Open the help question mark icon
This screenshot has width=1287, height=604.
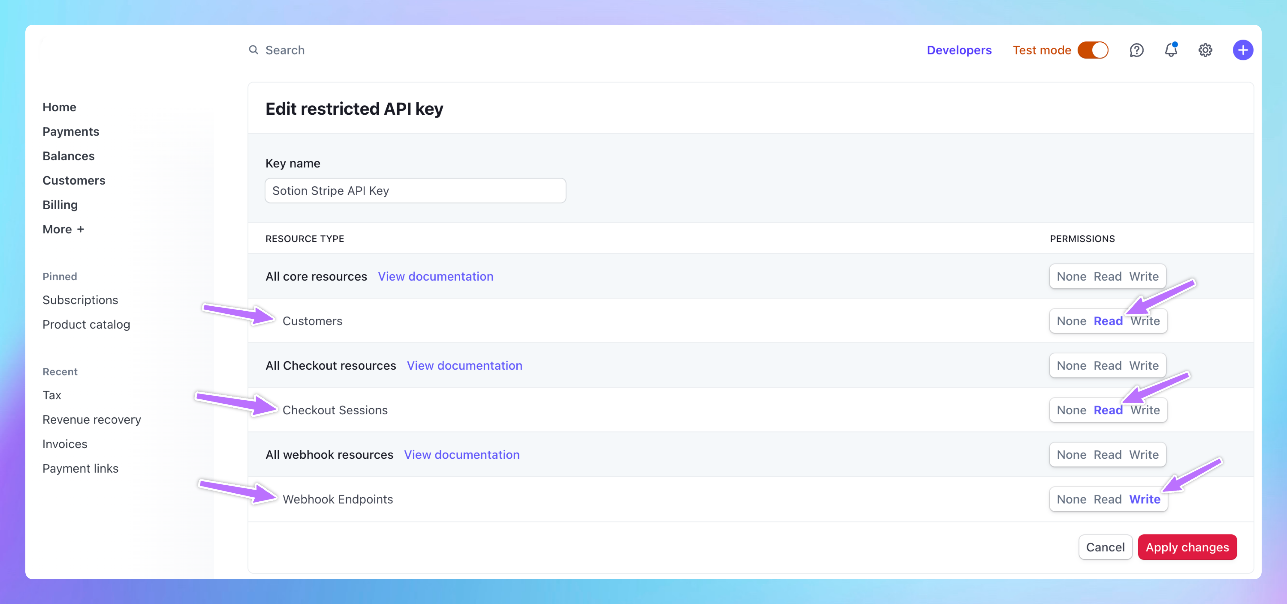click(x=1136, y=50)
